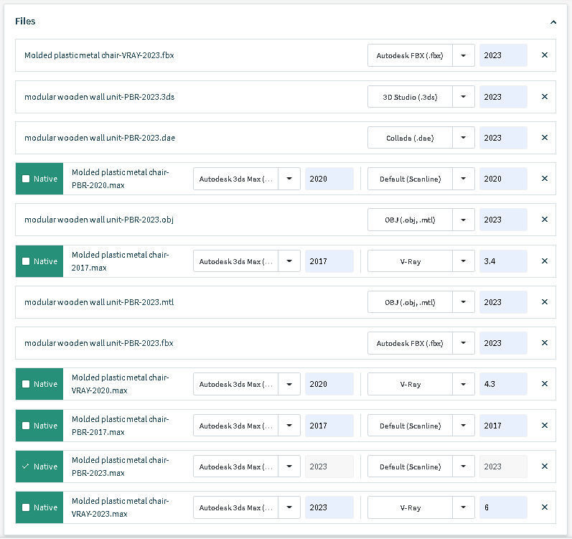Remove the Molded plastic metal chair-VRAY-2023.fbx file
572x539 pixels.
point(544,55)
